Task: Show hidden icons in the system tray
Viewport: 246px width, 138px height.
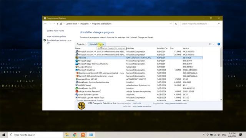Action: tap(203, 135)
